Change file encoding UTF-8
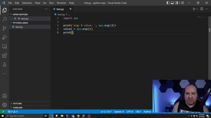This screenshot has height=118, width=211. pyautogui.click(x=130, y=111)
